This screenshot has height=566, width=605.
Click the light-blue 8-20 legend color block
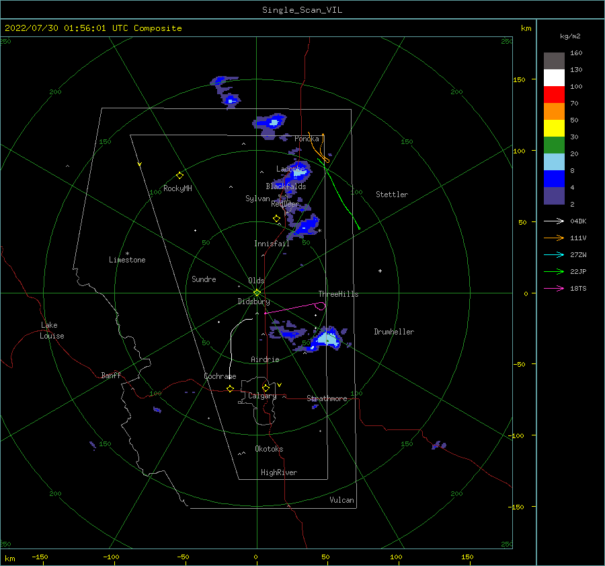tap(554, 162)
